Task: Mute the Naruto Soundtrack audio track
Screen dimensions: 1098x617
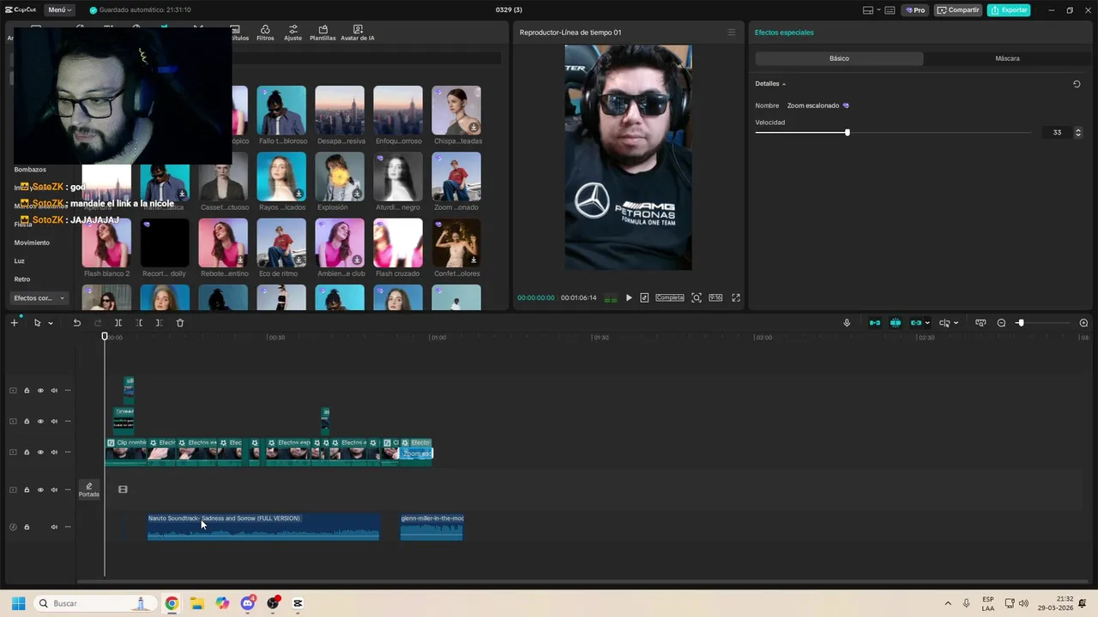Action: click(54, 527)
